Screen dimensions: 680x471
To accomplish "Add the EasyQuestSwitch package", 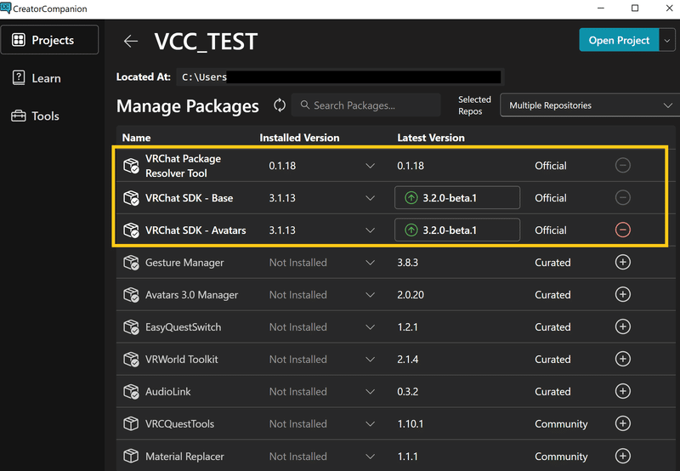I will [623, 326].
